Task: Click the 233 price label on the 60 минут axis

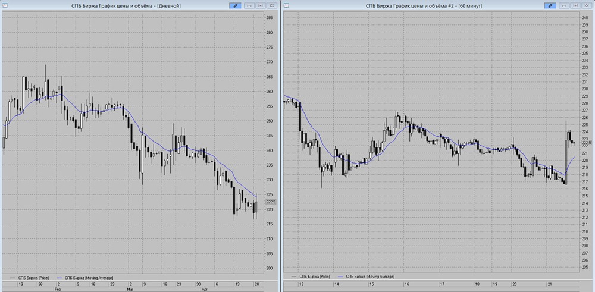Action: tap(585, 68)
